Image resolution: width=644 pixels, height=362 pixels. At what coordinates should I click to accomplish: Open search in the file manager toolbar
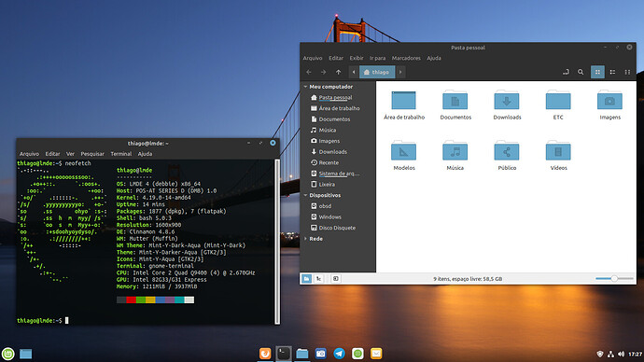[x=581, y=72]
